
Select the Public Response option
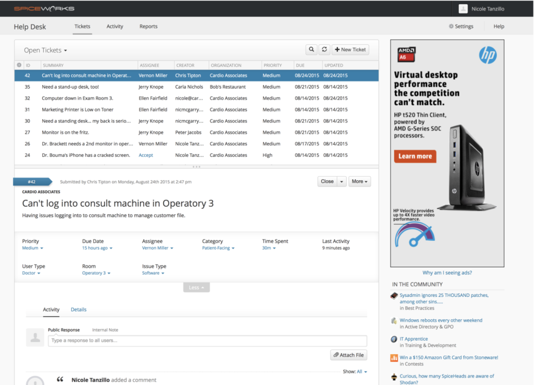click(x=64, y=330)
